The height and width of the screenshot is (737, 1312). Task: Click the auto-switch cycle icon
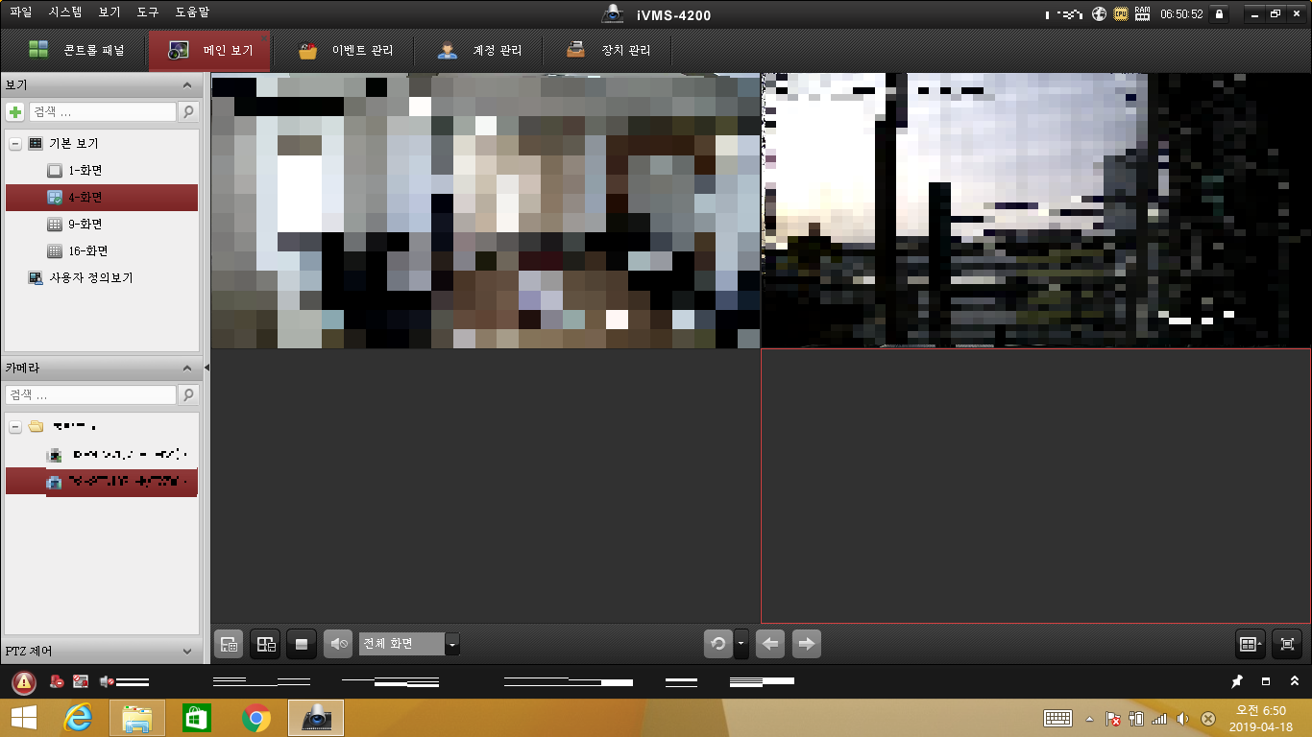pyautogui.click(x=717, y=644)
